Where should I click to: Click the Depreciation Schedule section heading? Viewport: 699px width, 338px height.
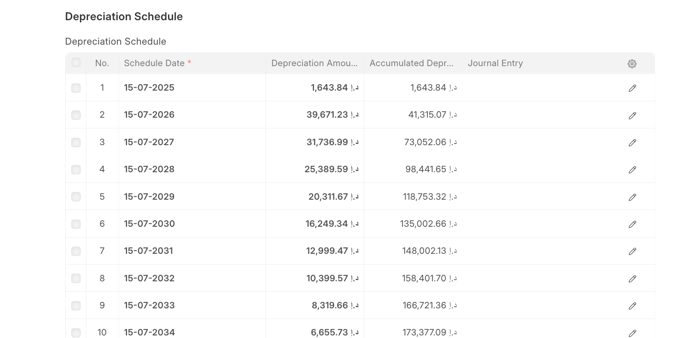[124, 16]
